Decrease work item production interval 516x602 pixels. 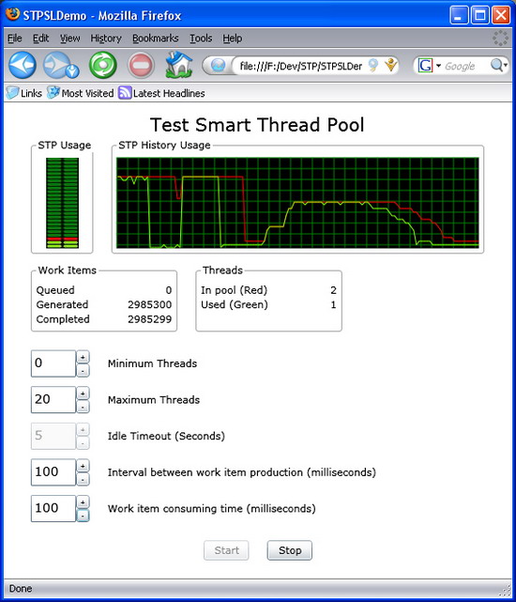(x=83, y=479)
